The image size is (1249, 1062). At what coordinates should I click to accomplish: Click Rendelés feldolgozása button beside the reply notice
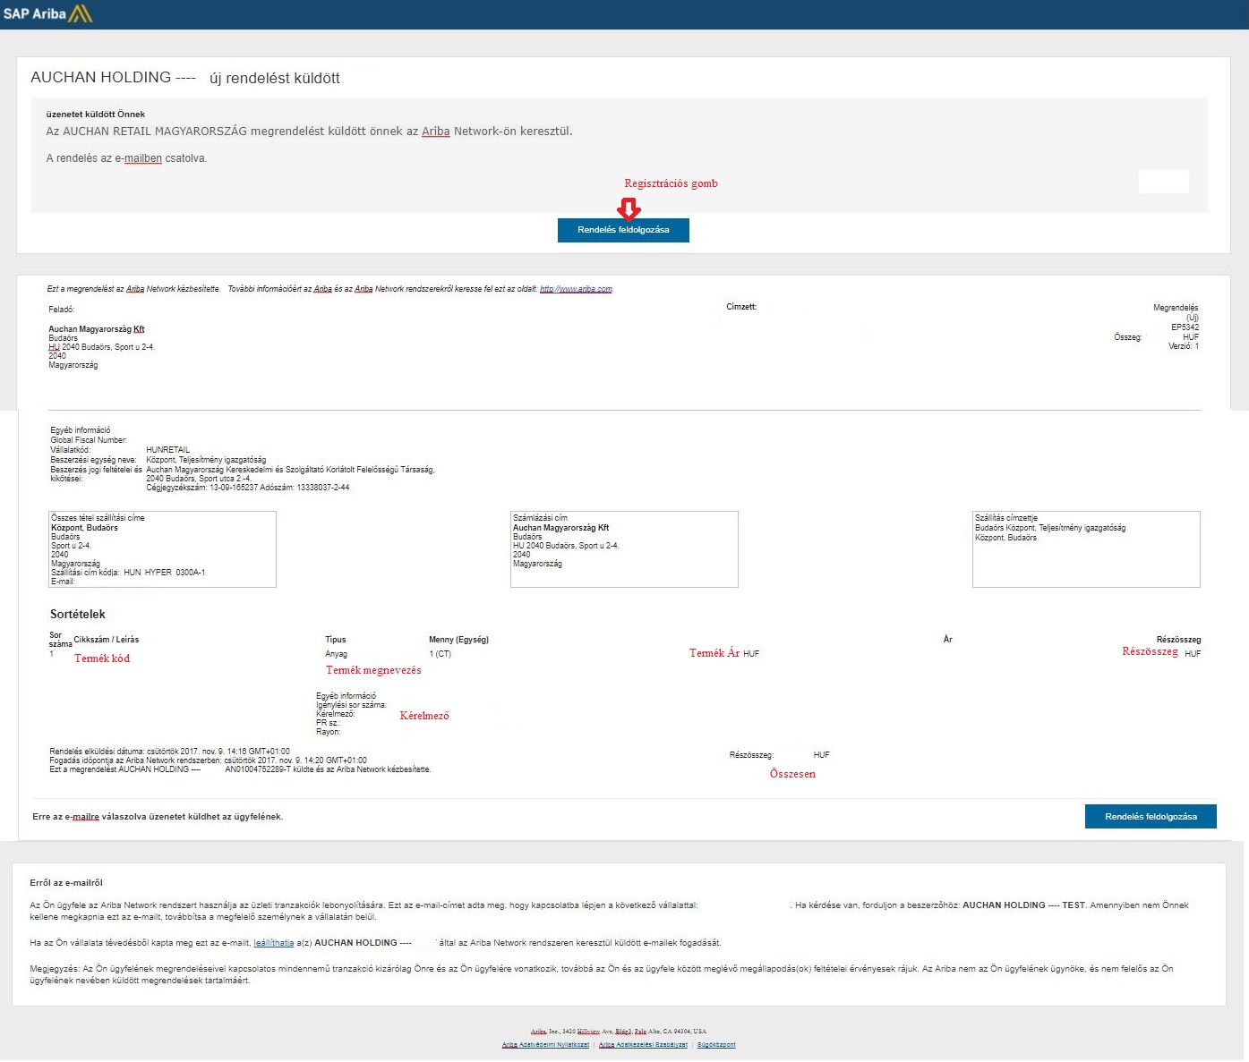point(1151,817)
